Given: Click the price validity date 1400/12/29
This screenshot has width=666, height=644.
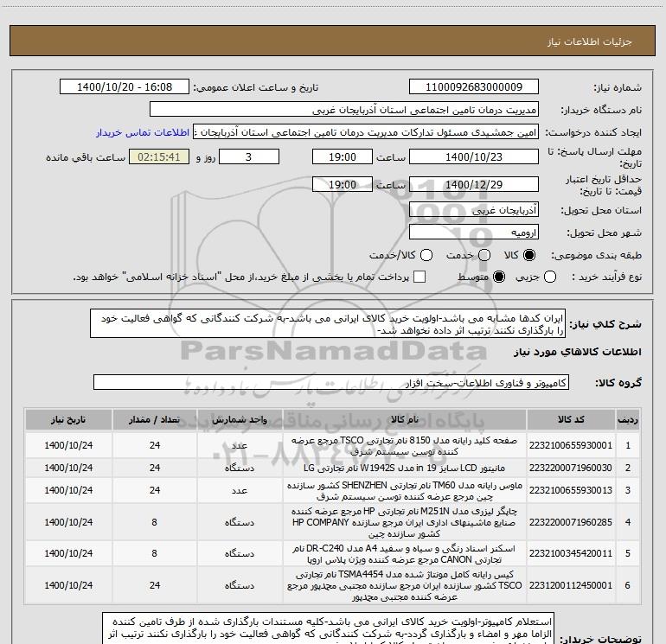Looking at the screenshot, I should [474, 184].
